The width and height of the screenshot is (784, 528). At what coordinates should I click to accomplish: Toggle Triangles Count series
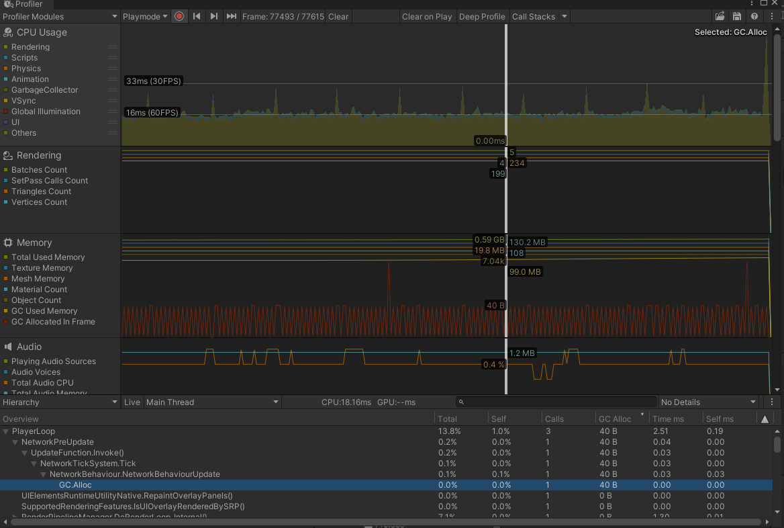click(x=5, y=191)
